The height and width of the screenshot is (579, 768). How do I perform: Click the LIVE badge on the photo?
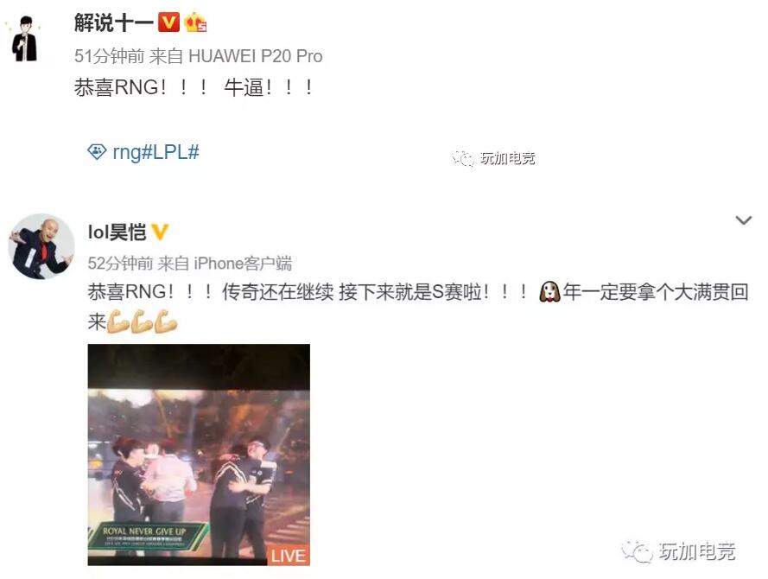click(x=289, y=556)
